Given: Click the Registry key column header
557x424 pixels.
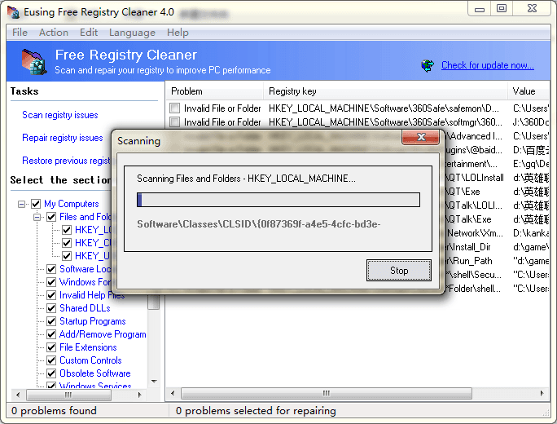Looking at the screenshot, I should point(385,91).
